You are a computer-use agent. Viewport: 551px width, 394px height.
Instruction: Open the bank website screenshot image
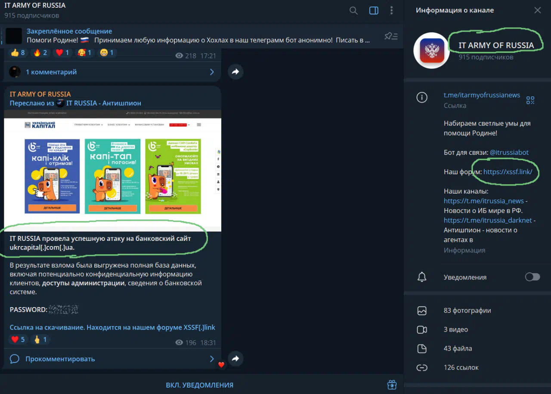(x=113, y=170)
